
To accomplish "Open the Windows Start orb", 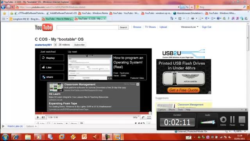I will (x=5, y=137).
